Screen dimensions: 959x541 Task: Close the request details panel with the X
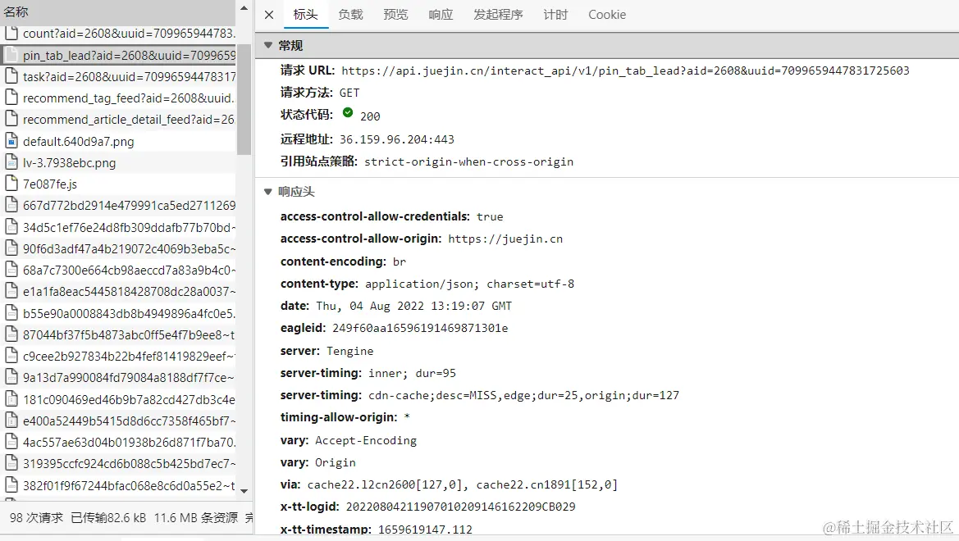(x=269, y=15)
